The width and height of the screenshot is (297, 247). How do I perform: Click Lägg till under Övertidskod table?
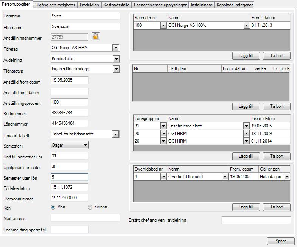246,207
